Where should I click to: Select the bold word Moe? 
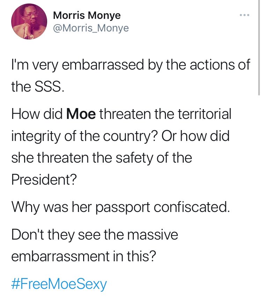(x=81, y=114)
